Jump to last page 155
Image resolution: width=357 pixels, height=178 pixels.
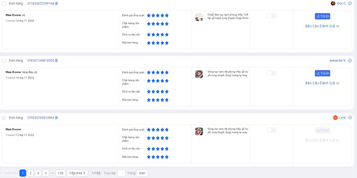click(61, 173)
